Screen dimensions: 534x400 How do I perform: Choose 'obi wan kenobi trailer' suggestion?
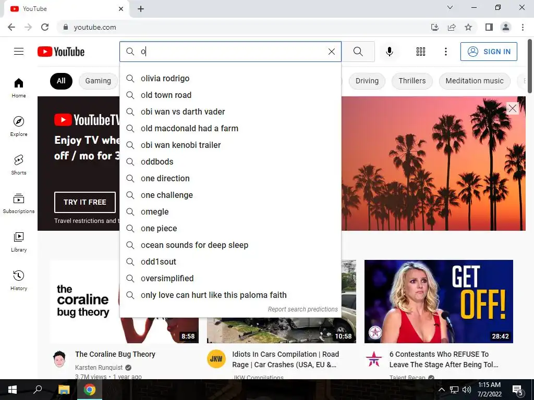point(230,145)
